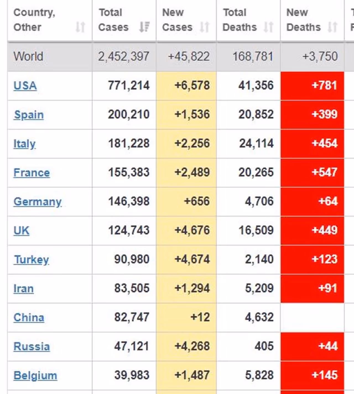Open the Spain country page
This screenshot has height=394, width=354.
pyautogui.click(x=29, y=115)
